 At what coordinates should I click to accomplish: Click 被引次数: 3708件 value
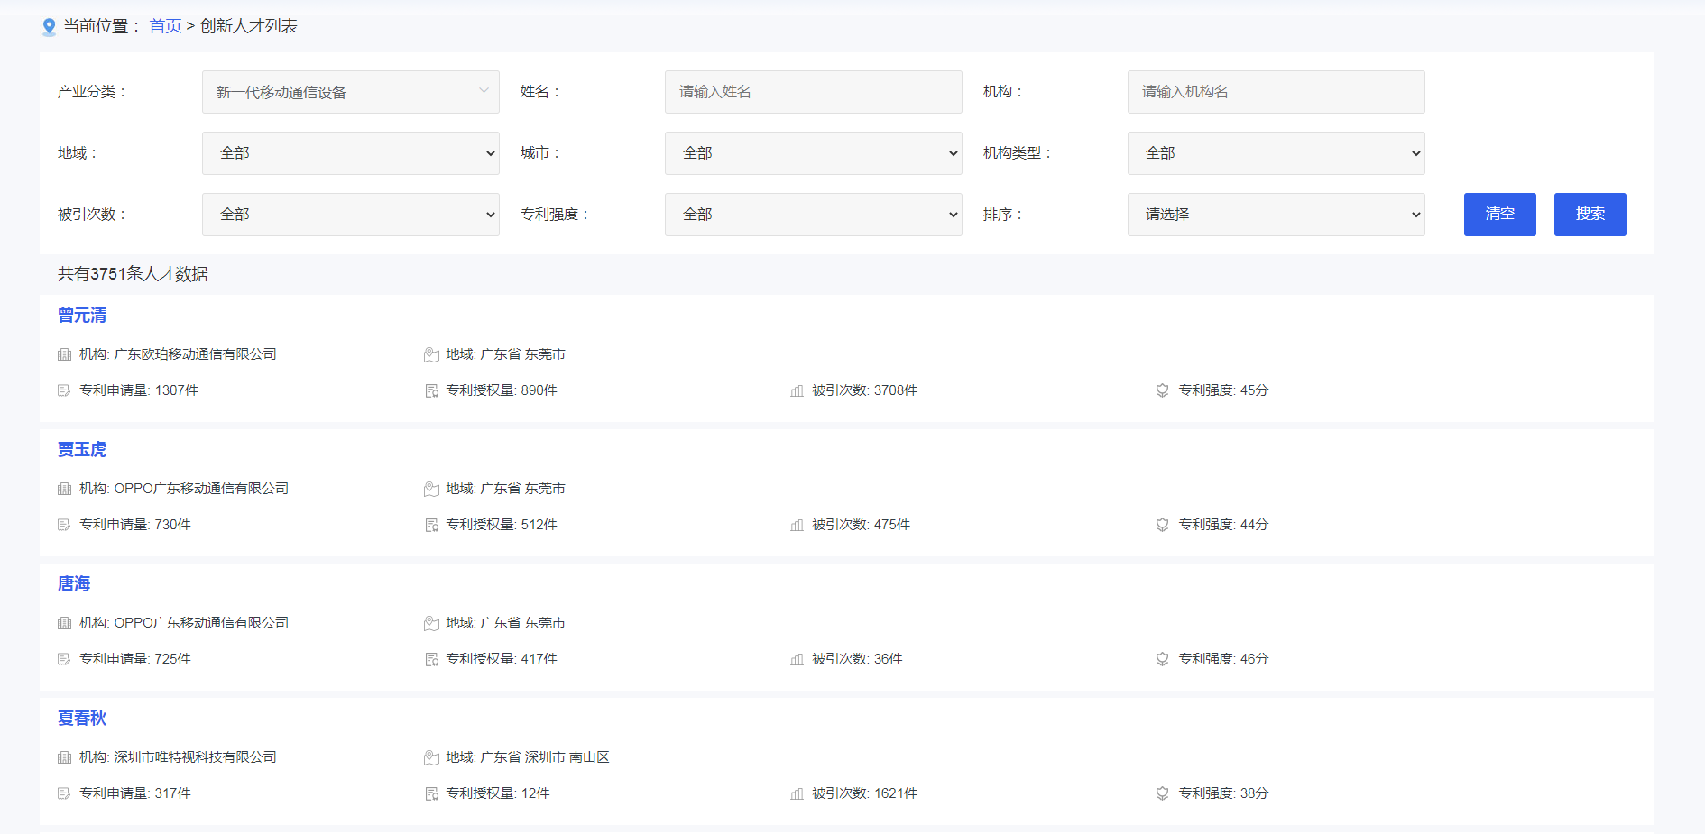(x=864, y=390)
